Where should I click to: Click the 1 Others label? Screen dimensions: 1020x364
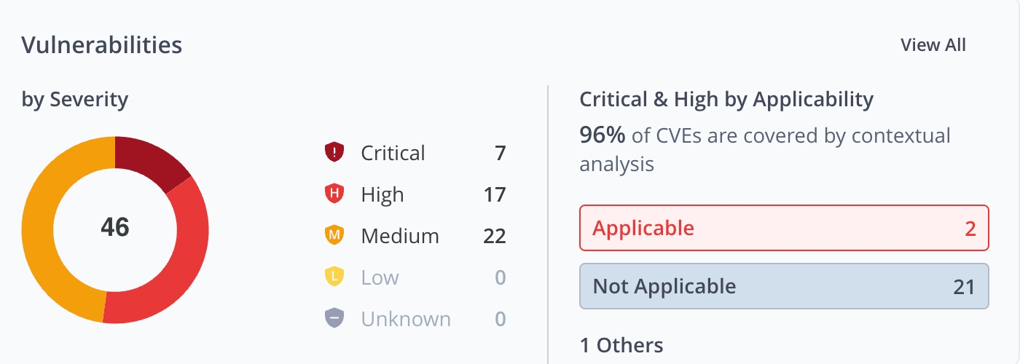621,344
